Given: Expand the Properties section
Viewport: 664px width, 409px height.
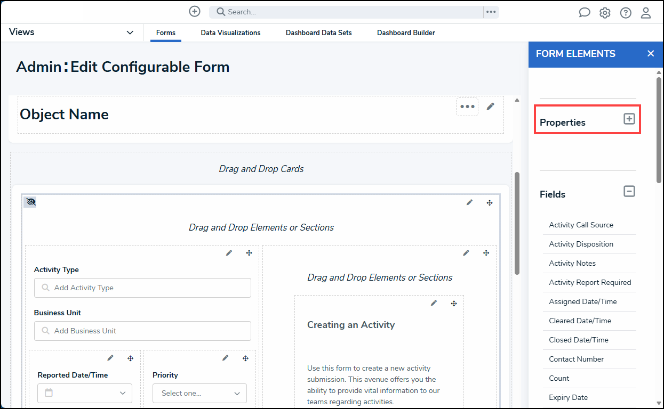Looking at the screenshot, I should [x=629, y=119].
